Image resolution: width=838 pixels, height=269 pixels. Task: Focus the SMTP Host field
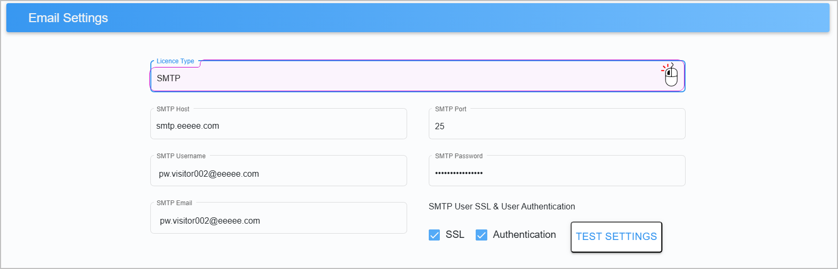point(278,124)
